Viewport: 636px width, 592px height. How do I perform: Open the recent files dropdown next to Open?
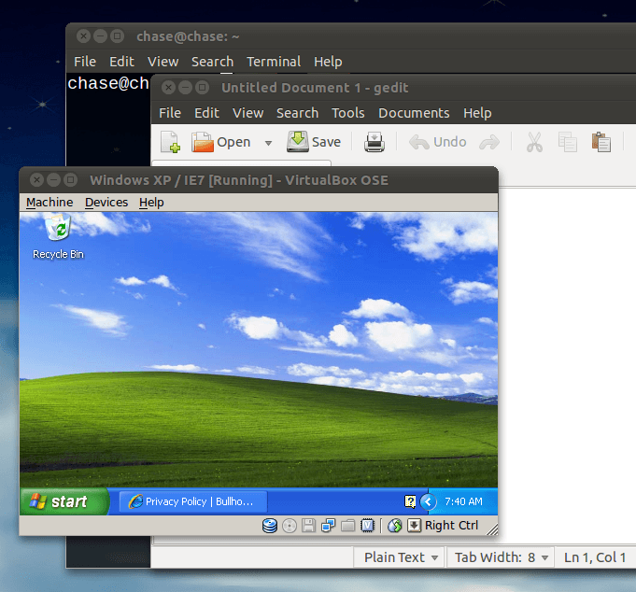268,143
